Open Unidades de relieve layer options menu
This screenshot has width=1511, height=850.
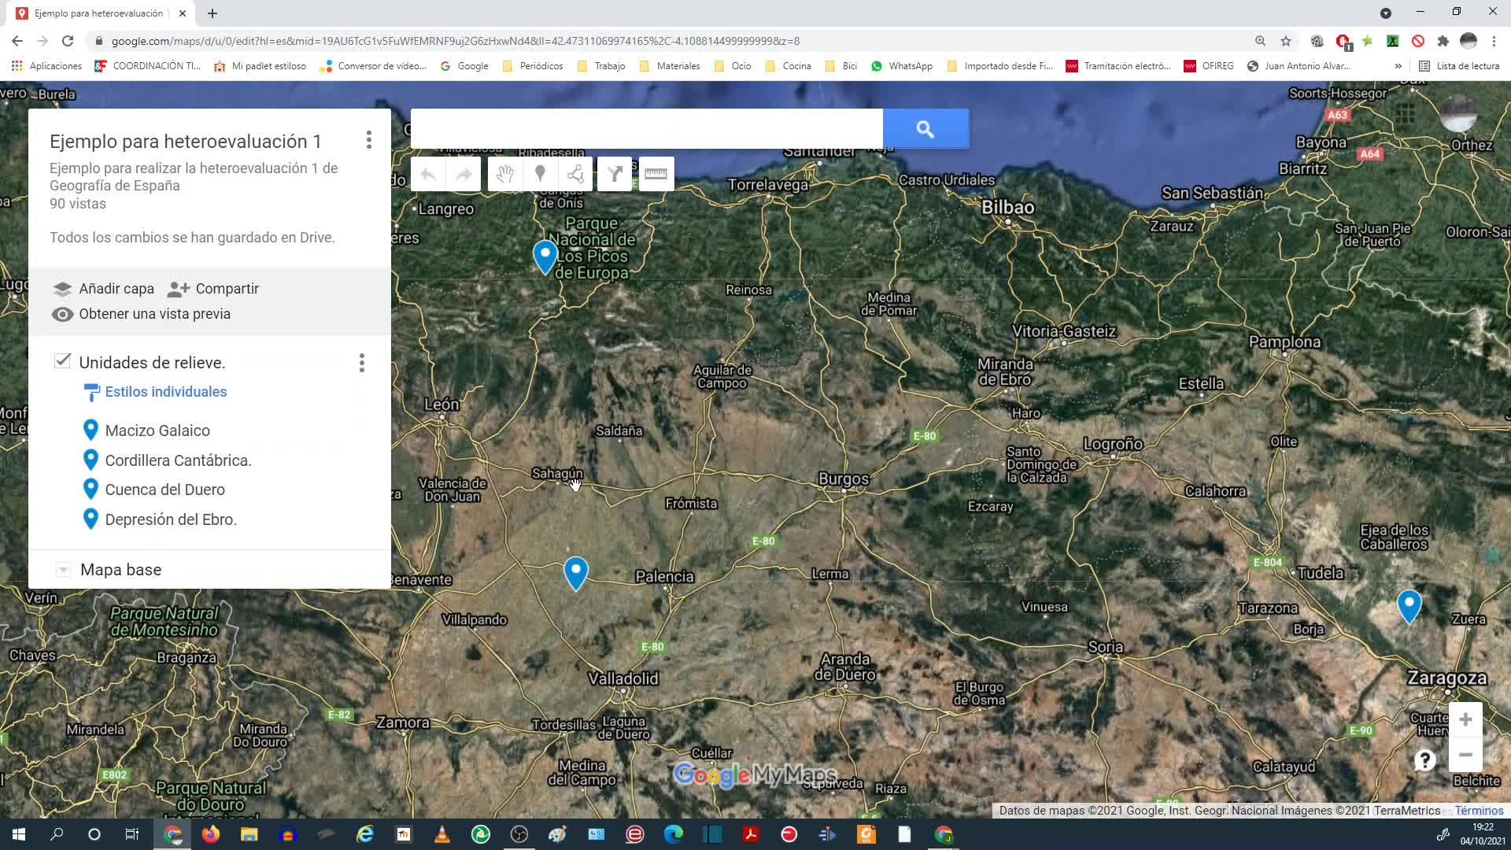[x=361, y=363]
